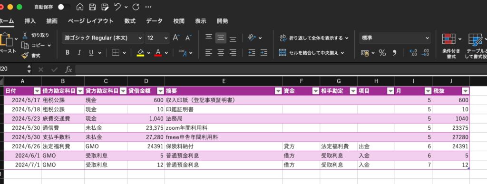Align text to bottom of cell
The image size is (487, 184).
pyautogui.click(x=233, y=39)
